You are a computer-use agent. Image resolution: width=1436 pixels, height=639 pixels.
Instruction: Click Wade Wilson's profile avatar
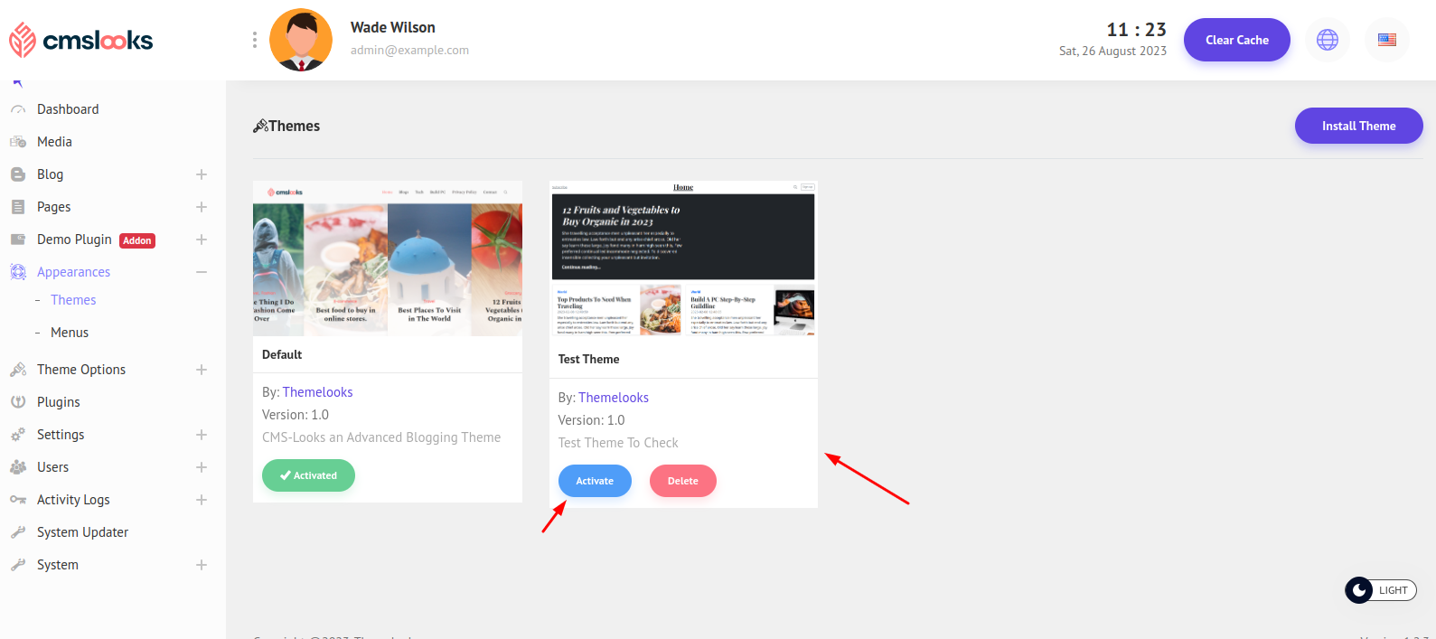click(301, 40)
